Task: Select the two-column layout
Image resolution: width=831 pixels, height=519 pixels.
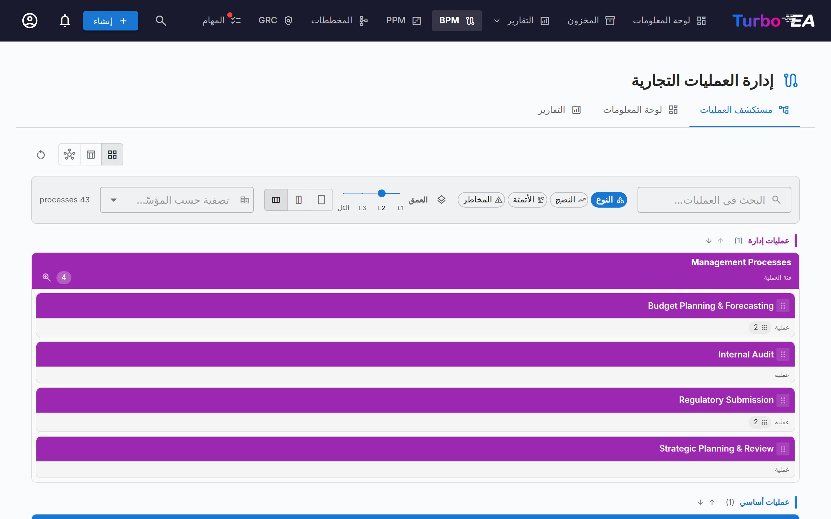Action: [x=298, y=200]
